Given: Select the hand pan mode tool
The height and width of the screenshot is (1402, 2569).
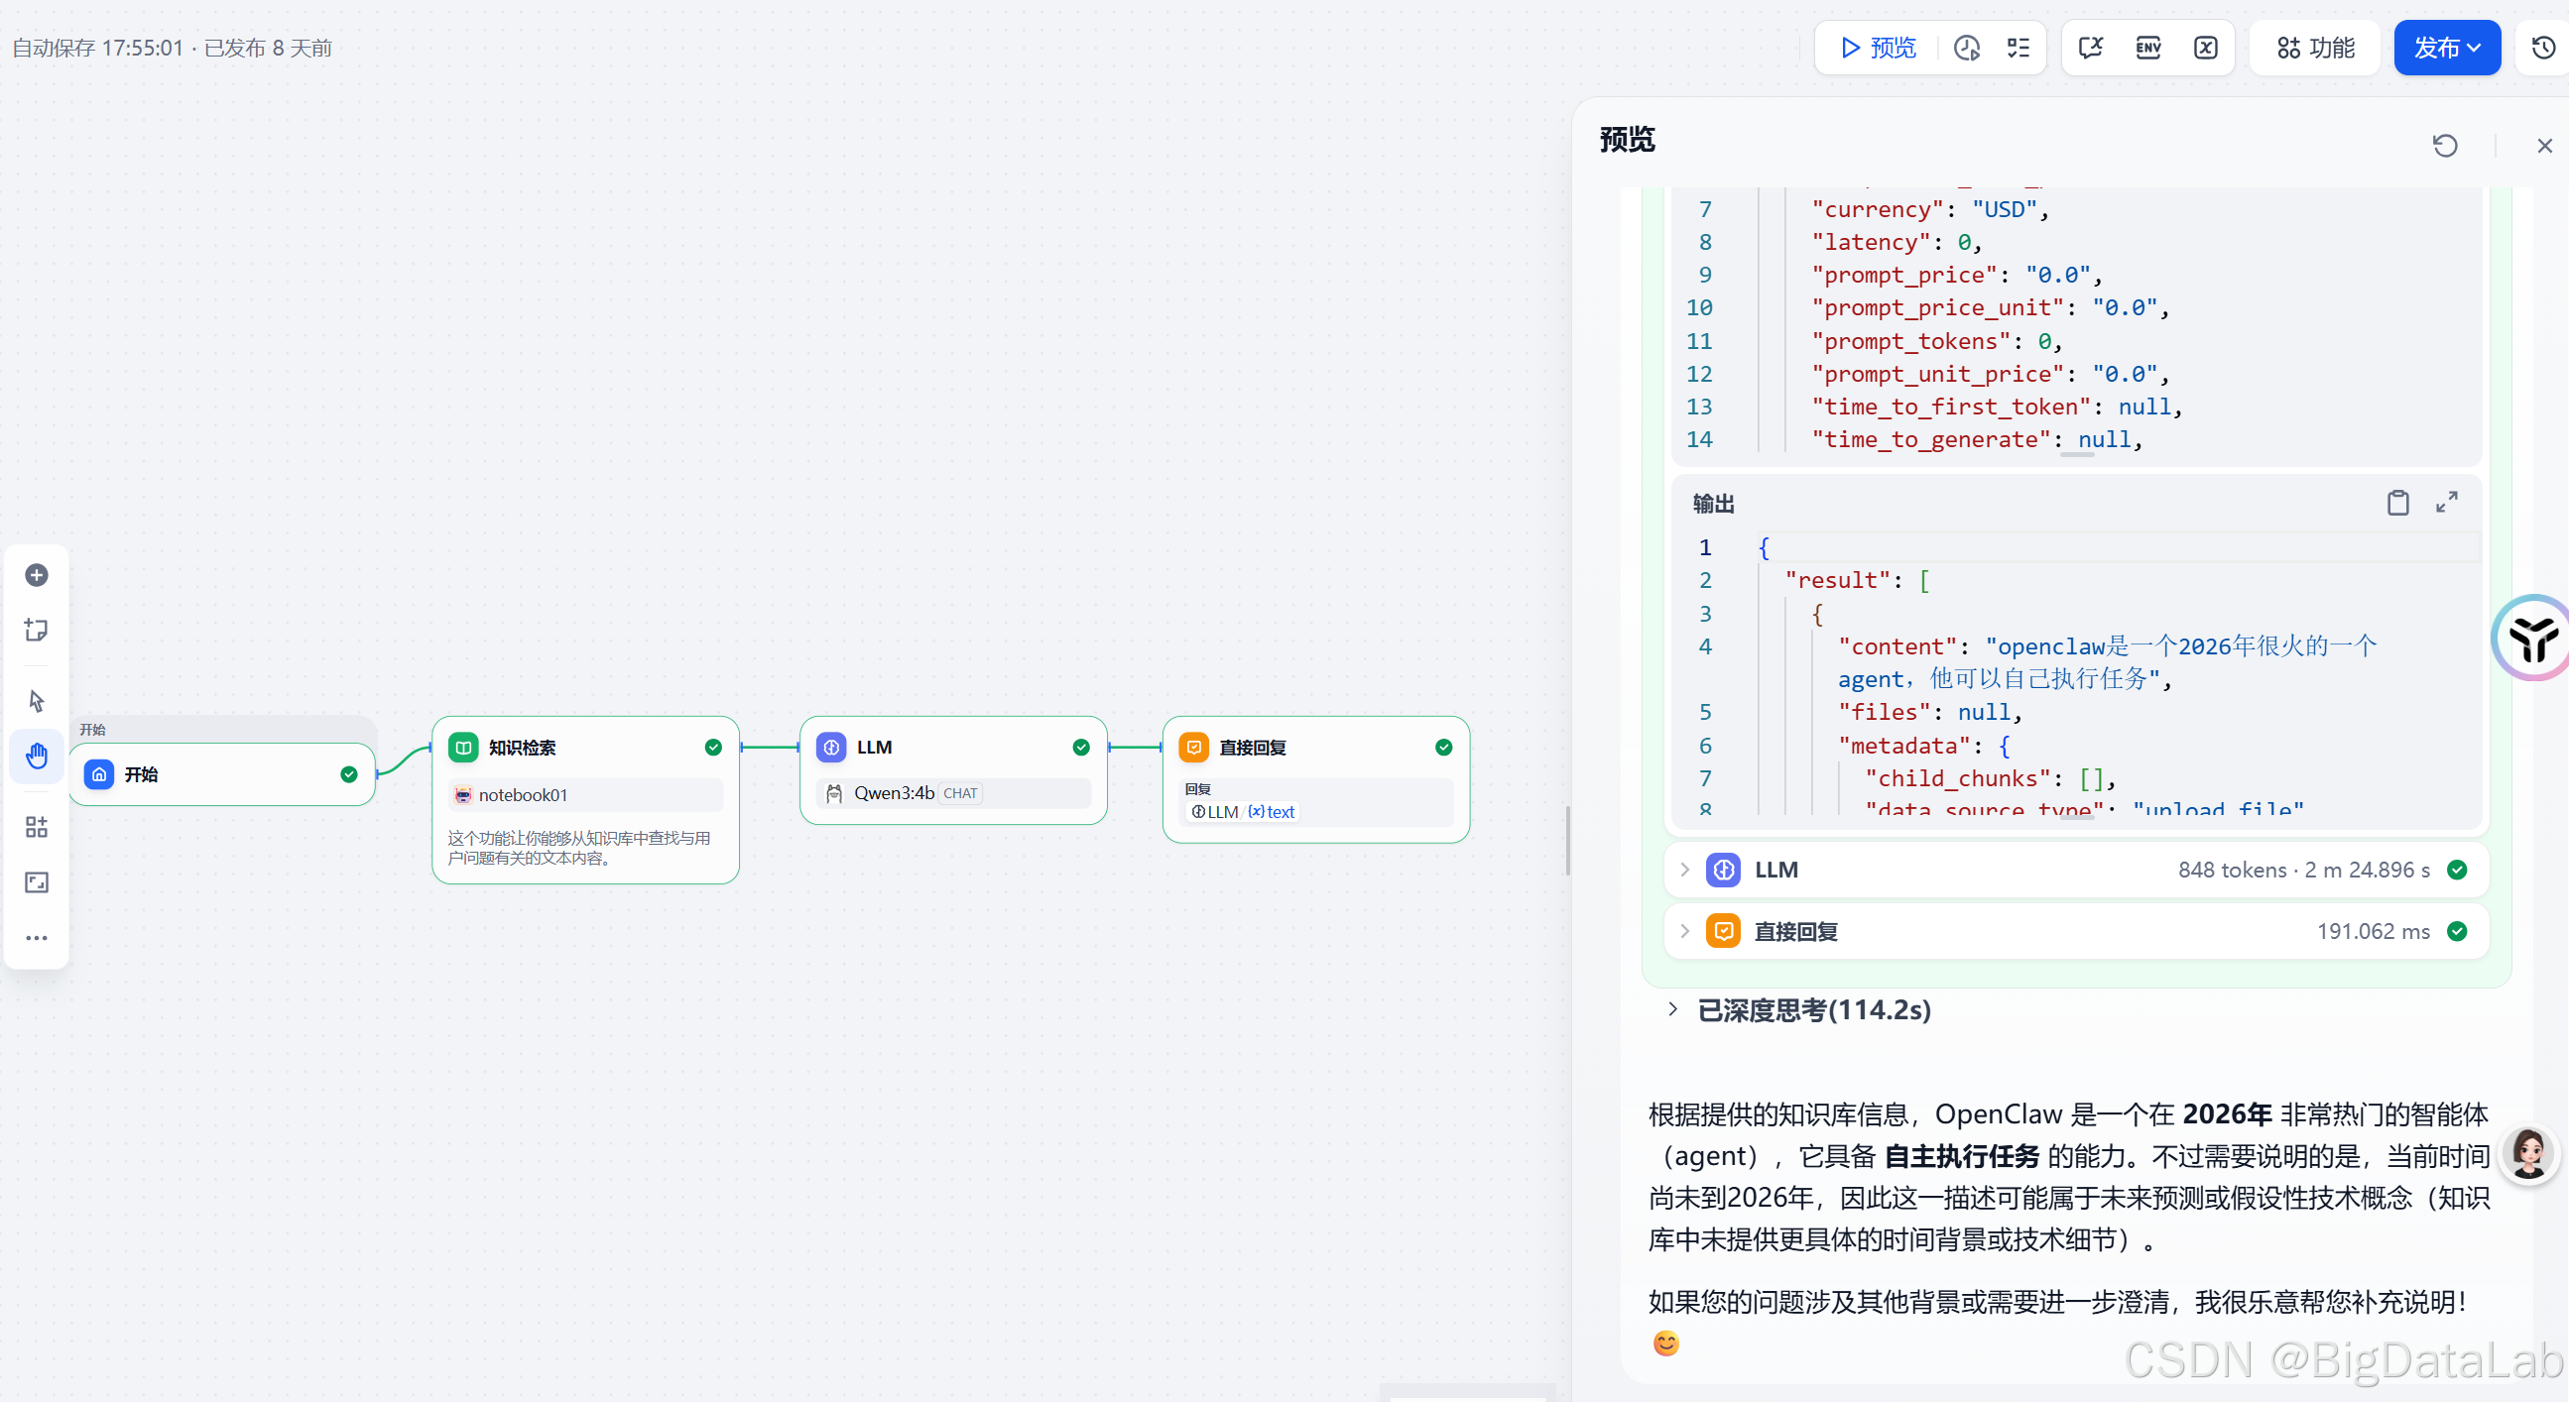Looking at the screenshot, I should (37, 756).
